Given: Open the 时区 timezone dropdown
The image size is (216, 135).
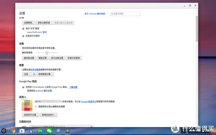Looking at the screenshot, I should [62, 126].
